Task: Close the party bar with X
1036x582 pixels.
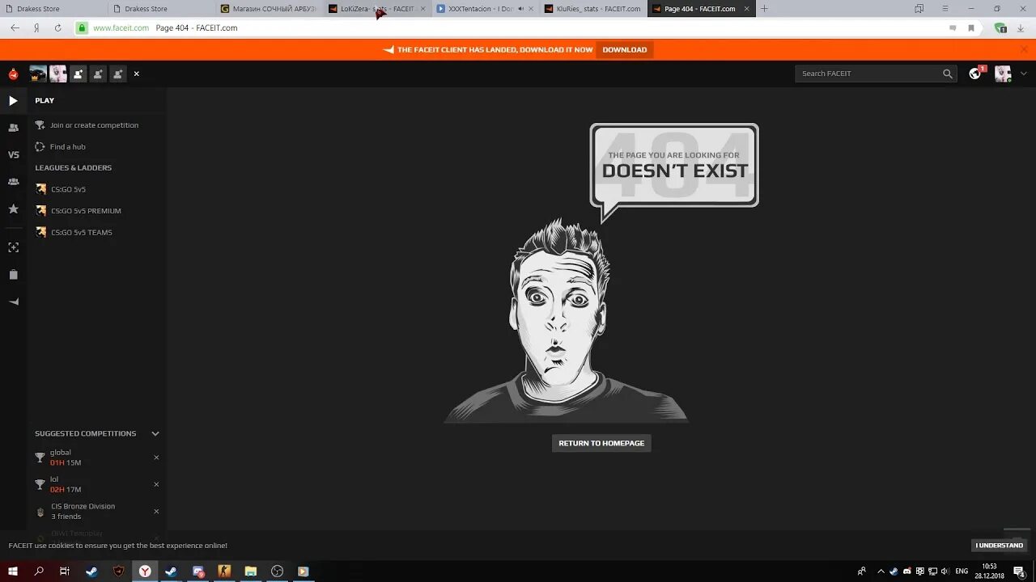Action: pyautogui.click(x=136, y=74)
